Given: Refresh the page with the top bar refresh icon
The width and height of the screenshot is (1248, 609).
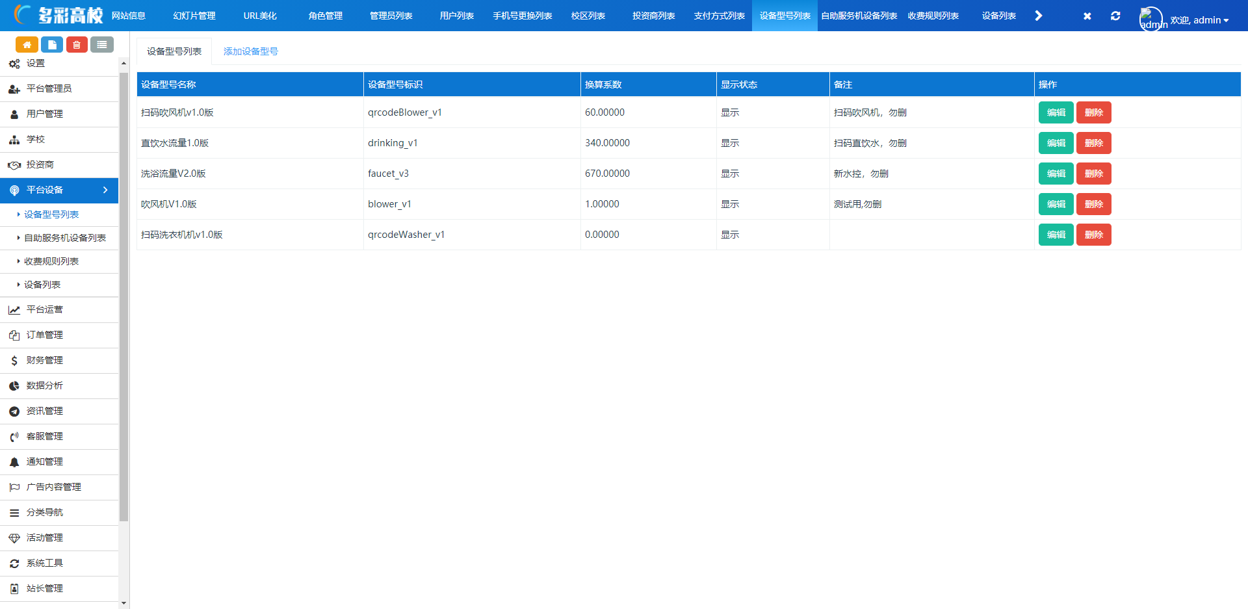Looking at the screenshot, I should point(1115,16).
